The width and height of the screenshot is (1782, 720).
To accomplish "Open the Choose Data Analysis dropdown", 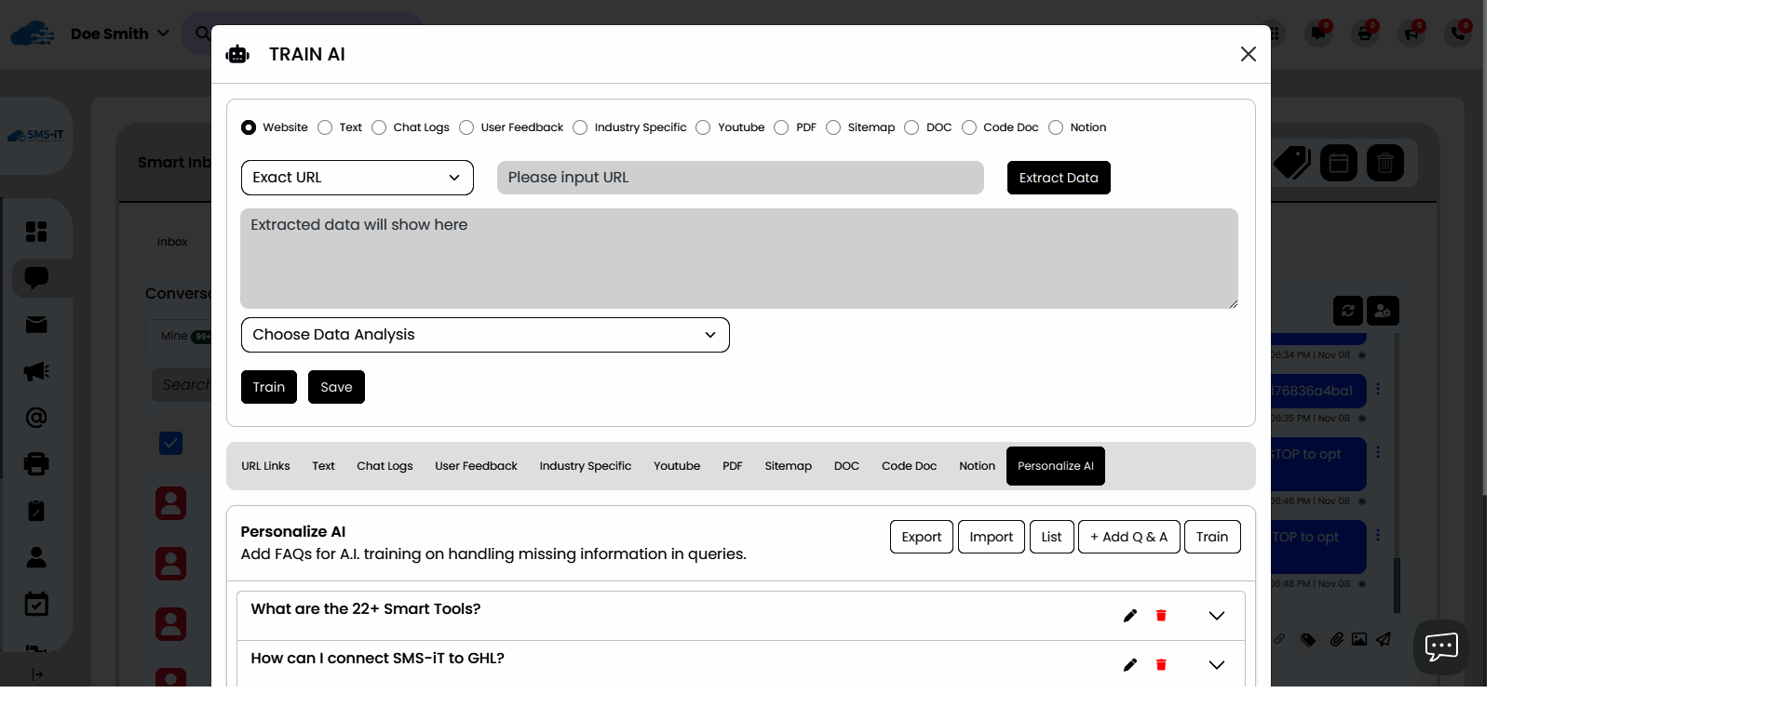I will 484,335.
